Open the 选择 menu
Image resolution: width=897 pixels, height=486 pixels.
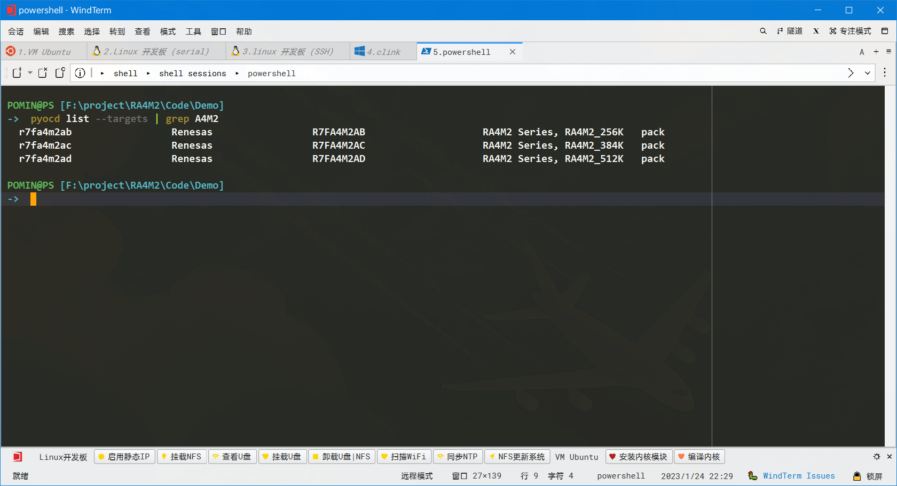coord(92,31)
